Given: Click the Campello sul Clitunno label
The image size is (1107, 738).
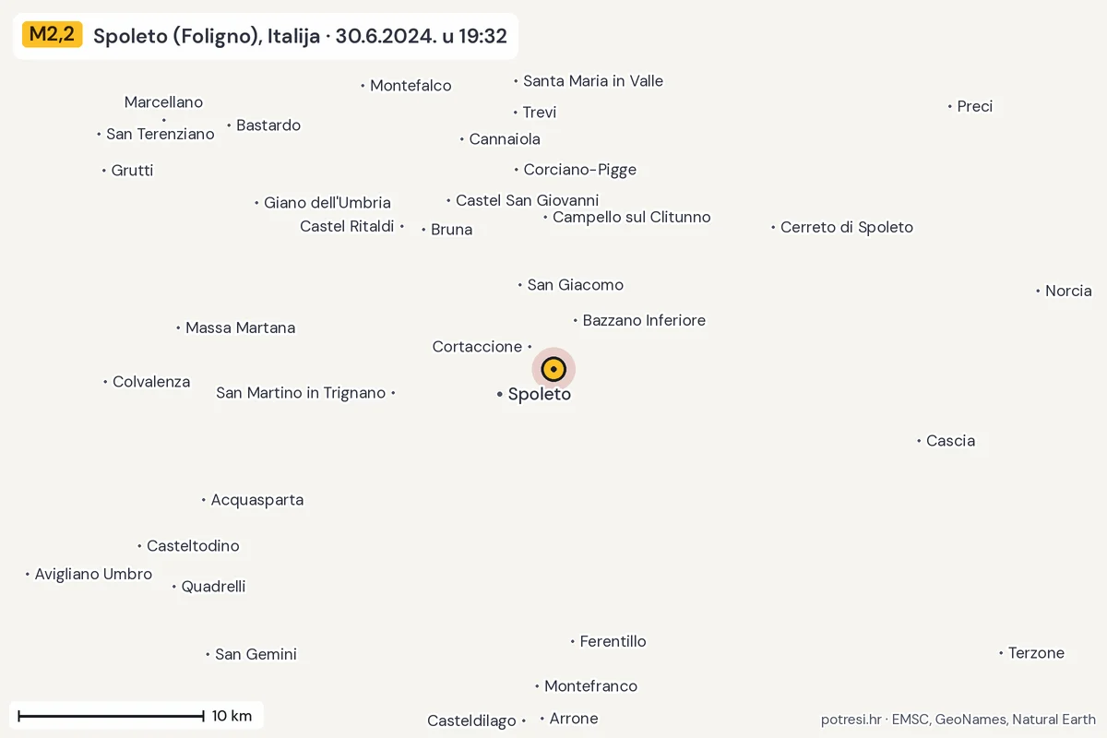Looking at the screenshot, I should pos(632,217).
